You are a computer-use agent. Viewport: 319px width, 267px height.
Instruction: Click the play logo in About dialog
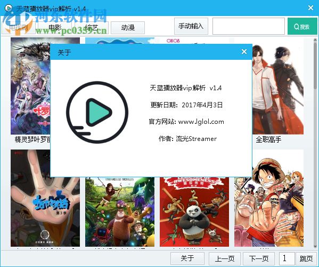[97, 112]
